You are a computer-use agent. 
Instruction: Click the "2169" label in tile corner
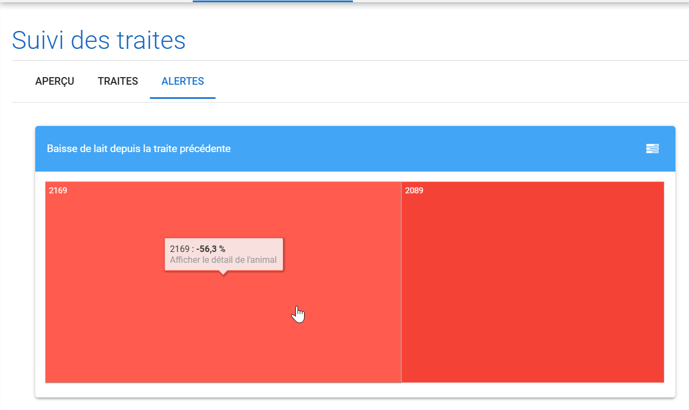(x=58, y=191)
